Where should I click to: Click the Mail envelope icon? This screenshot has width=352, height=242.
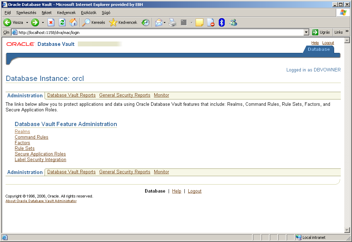159,22
